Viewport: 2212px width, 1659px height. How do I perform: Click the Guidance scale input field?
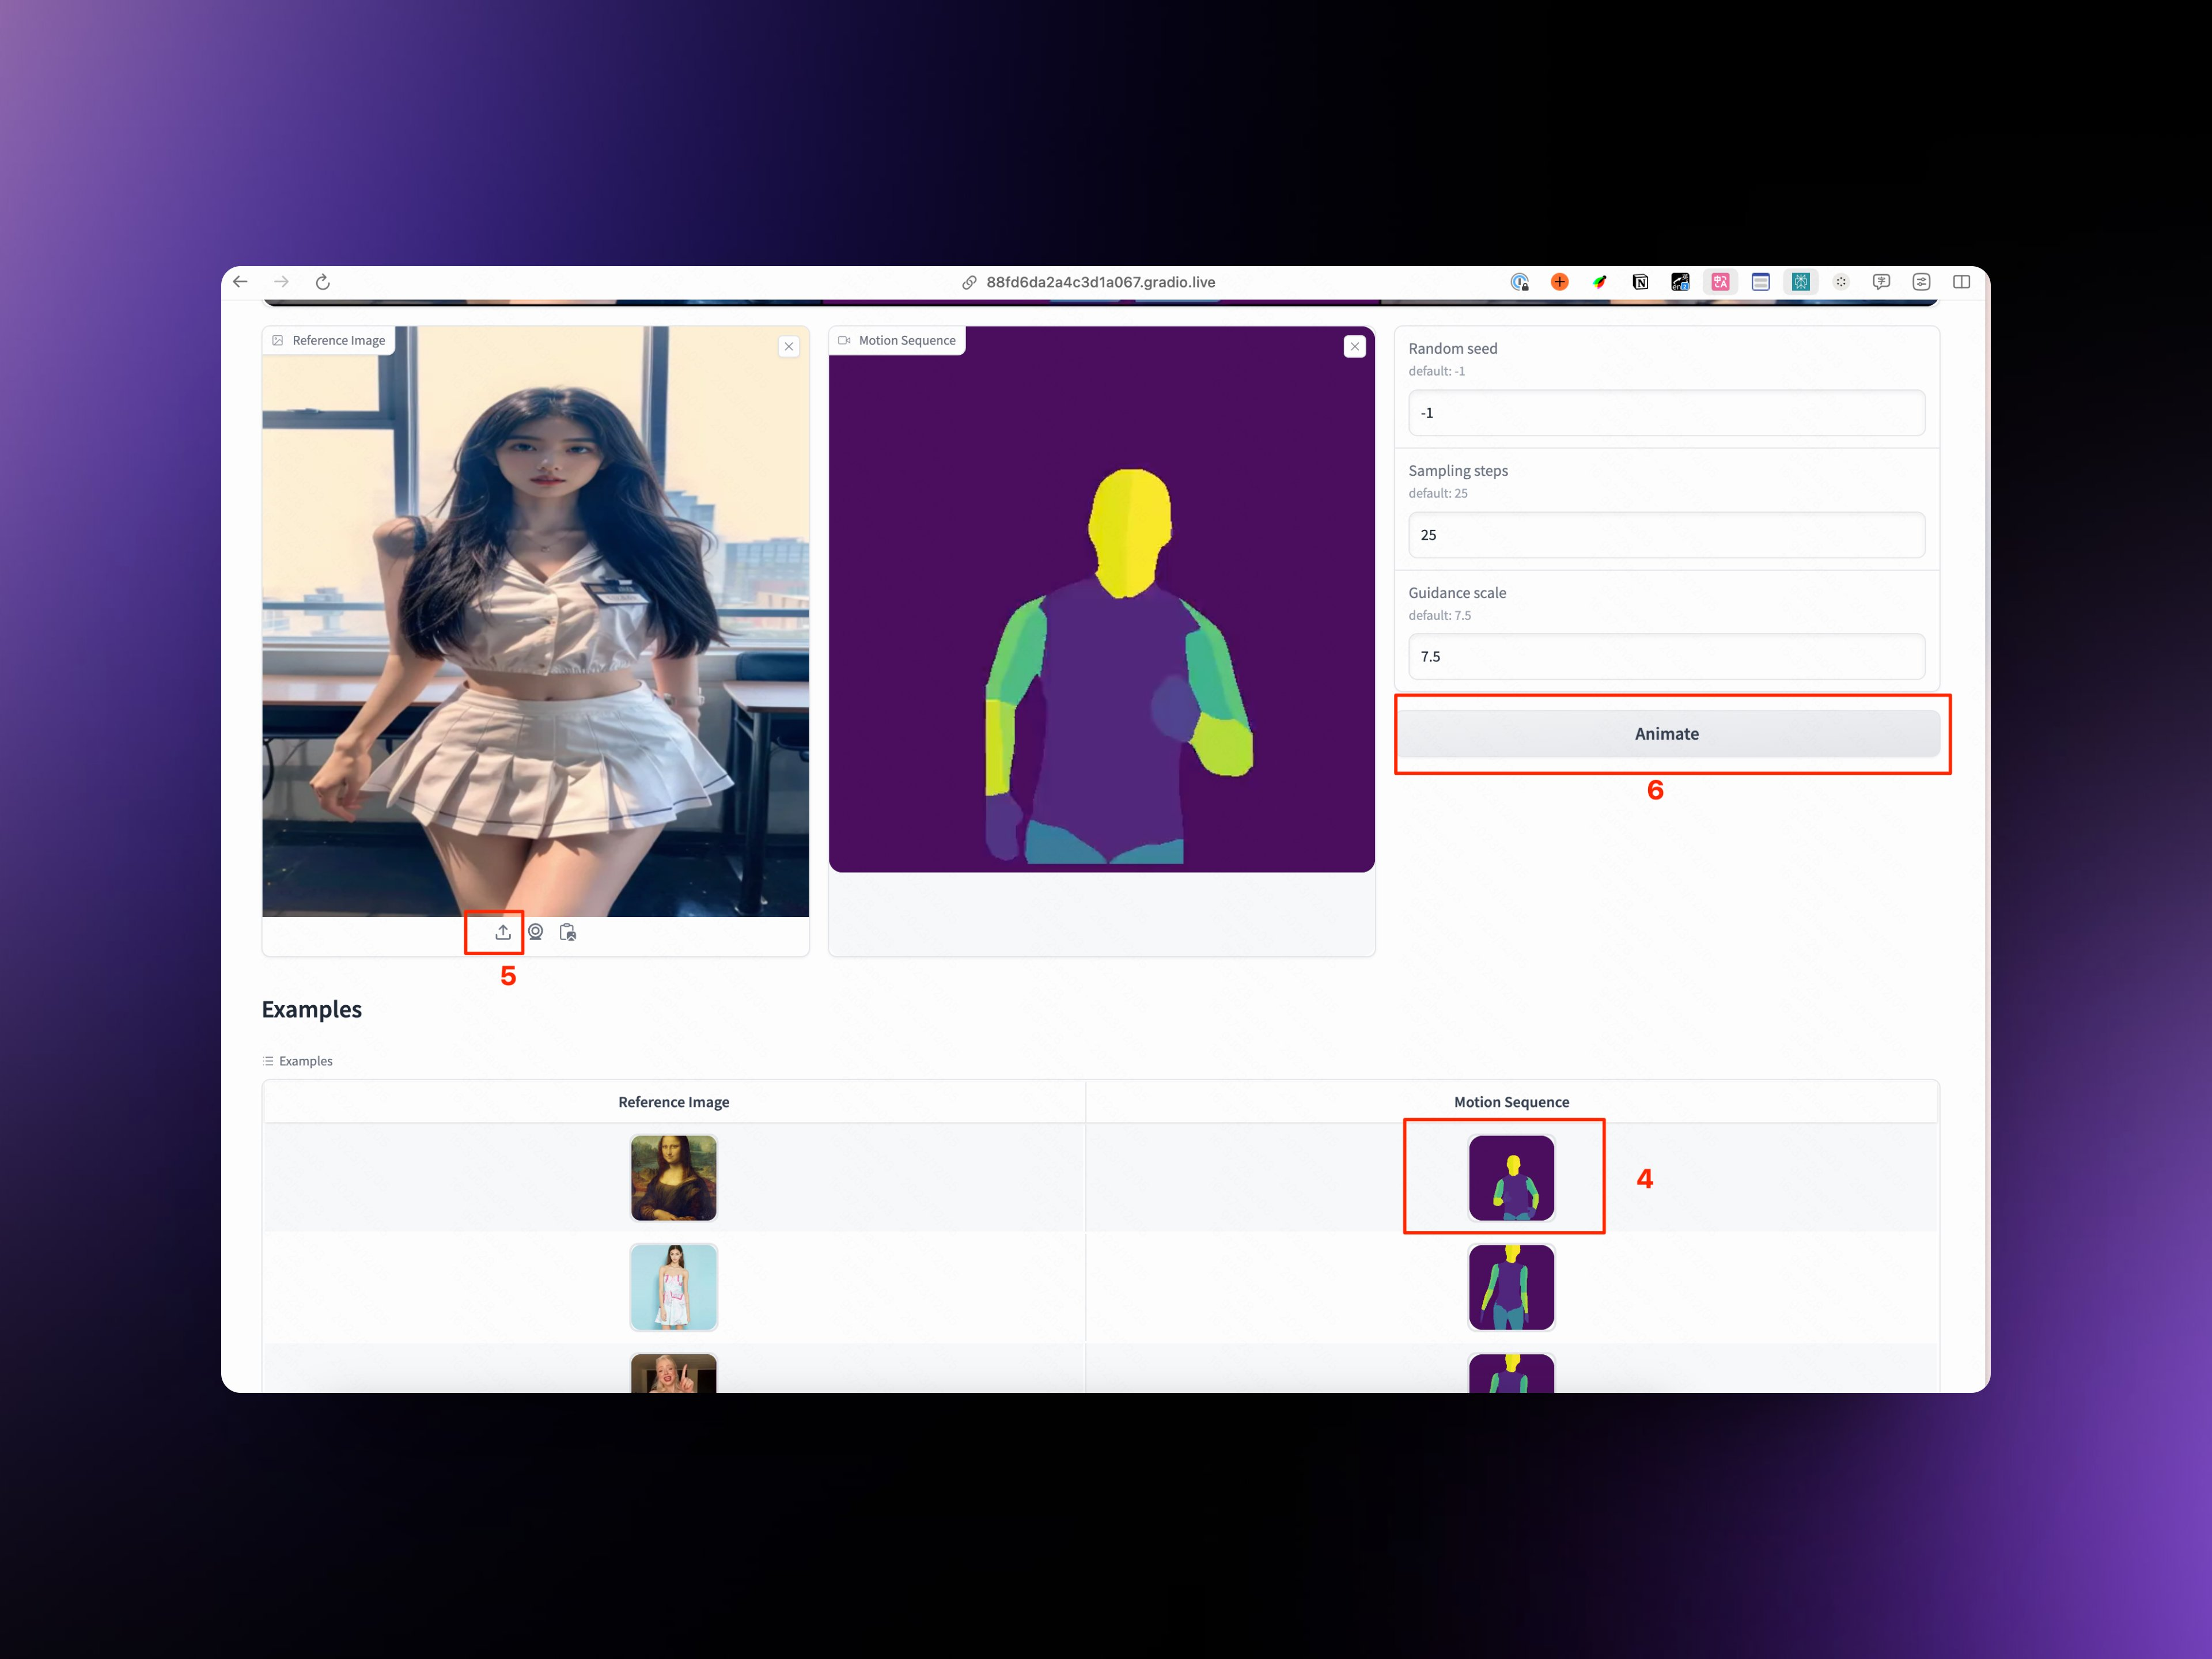[x=1665, y=657]
